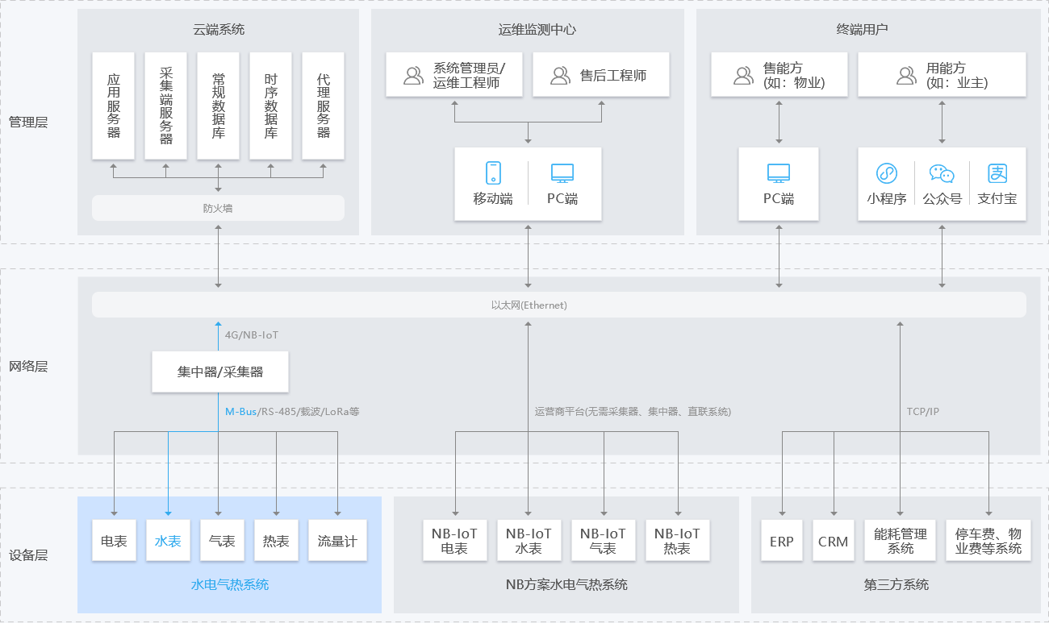1049x623 pixels.
Task: Click the ERP third-party system box
Action: point(781,541)
